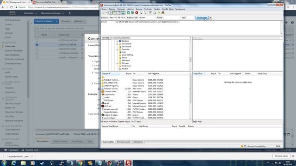Toggle transfer queue display toolbar icon
Viewport: 296px width, 166px height.
click(x=123, y=13)
